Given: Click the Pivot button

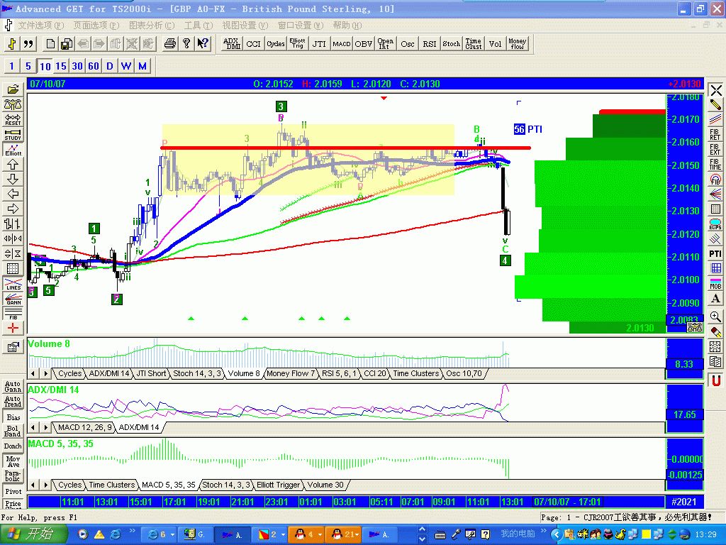Looking at the screenshot, I should point(13,491).
